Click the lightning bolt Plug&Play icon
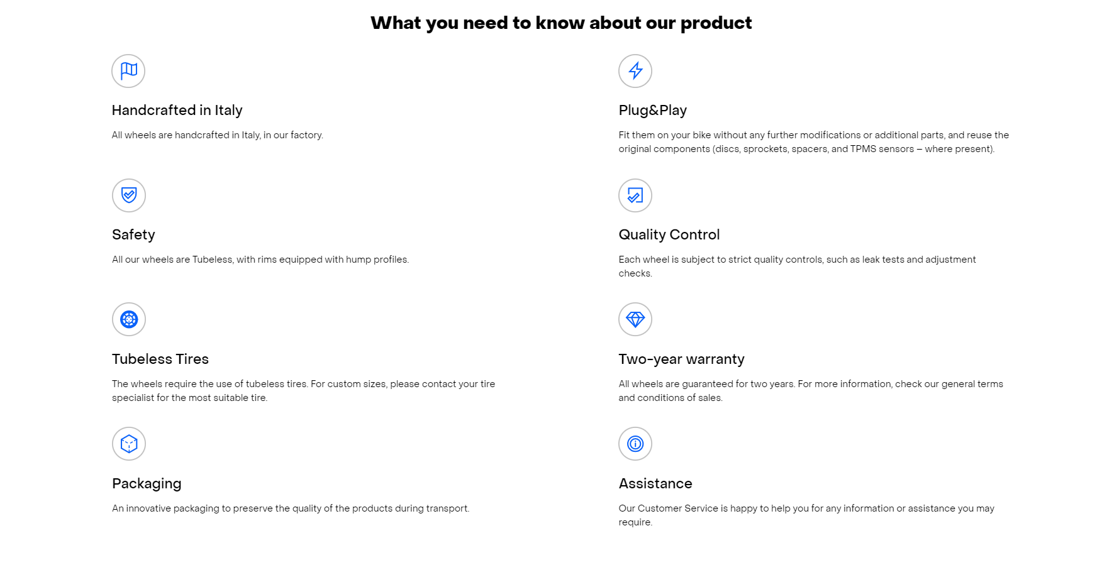The width and height of the screenshot is (1114, 565). 635,70
